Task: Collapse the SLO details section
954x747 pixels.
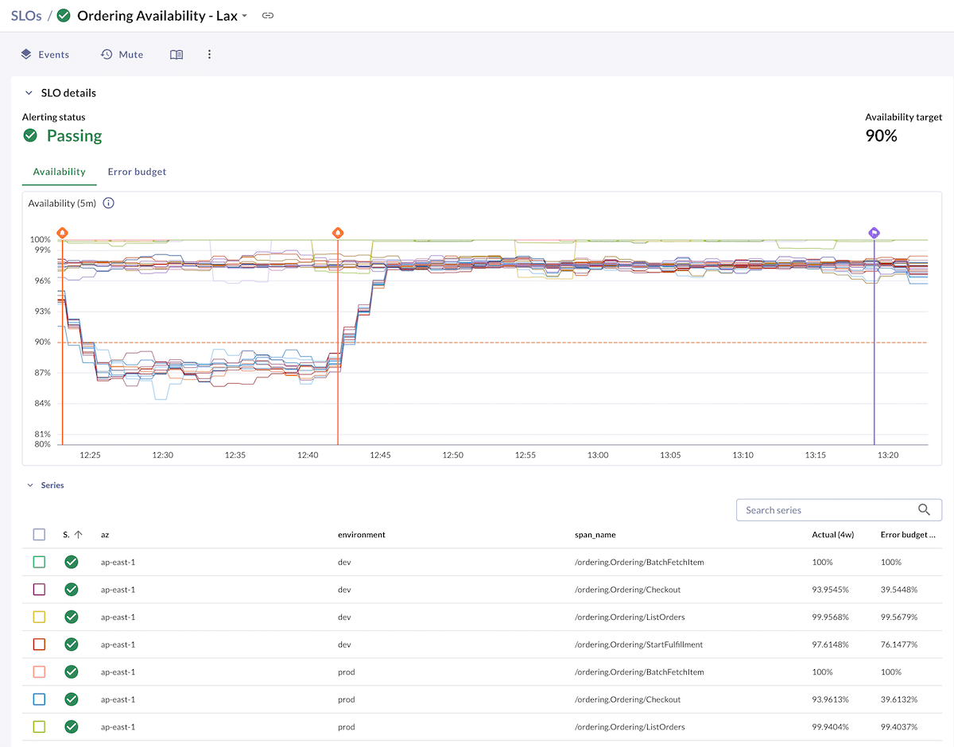Action: pyautogui.click(x=29, y=92)
